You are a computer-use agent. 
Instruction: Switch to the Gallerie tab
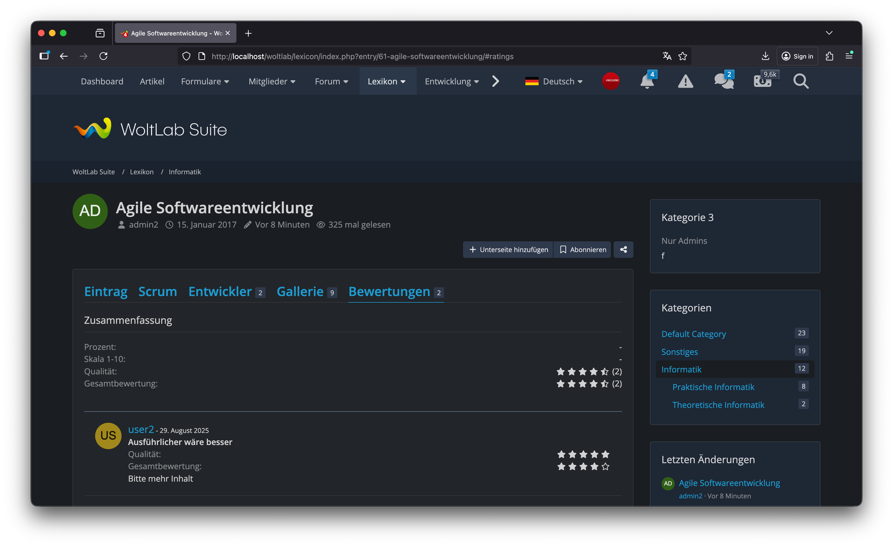click(300, 292)
